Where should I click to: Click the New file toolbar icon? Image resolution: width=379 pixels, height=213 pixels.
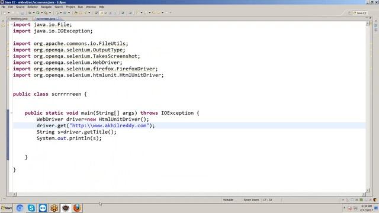click(x=5, y=13)
